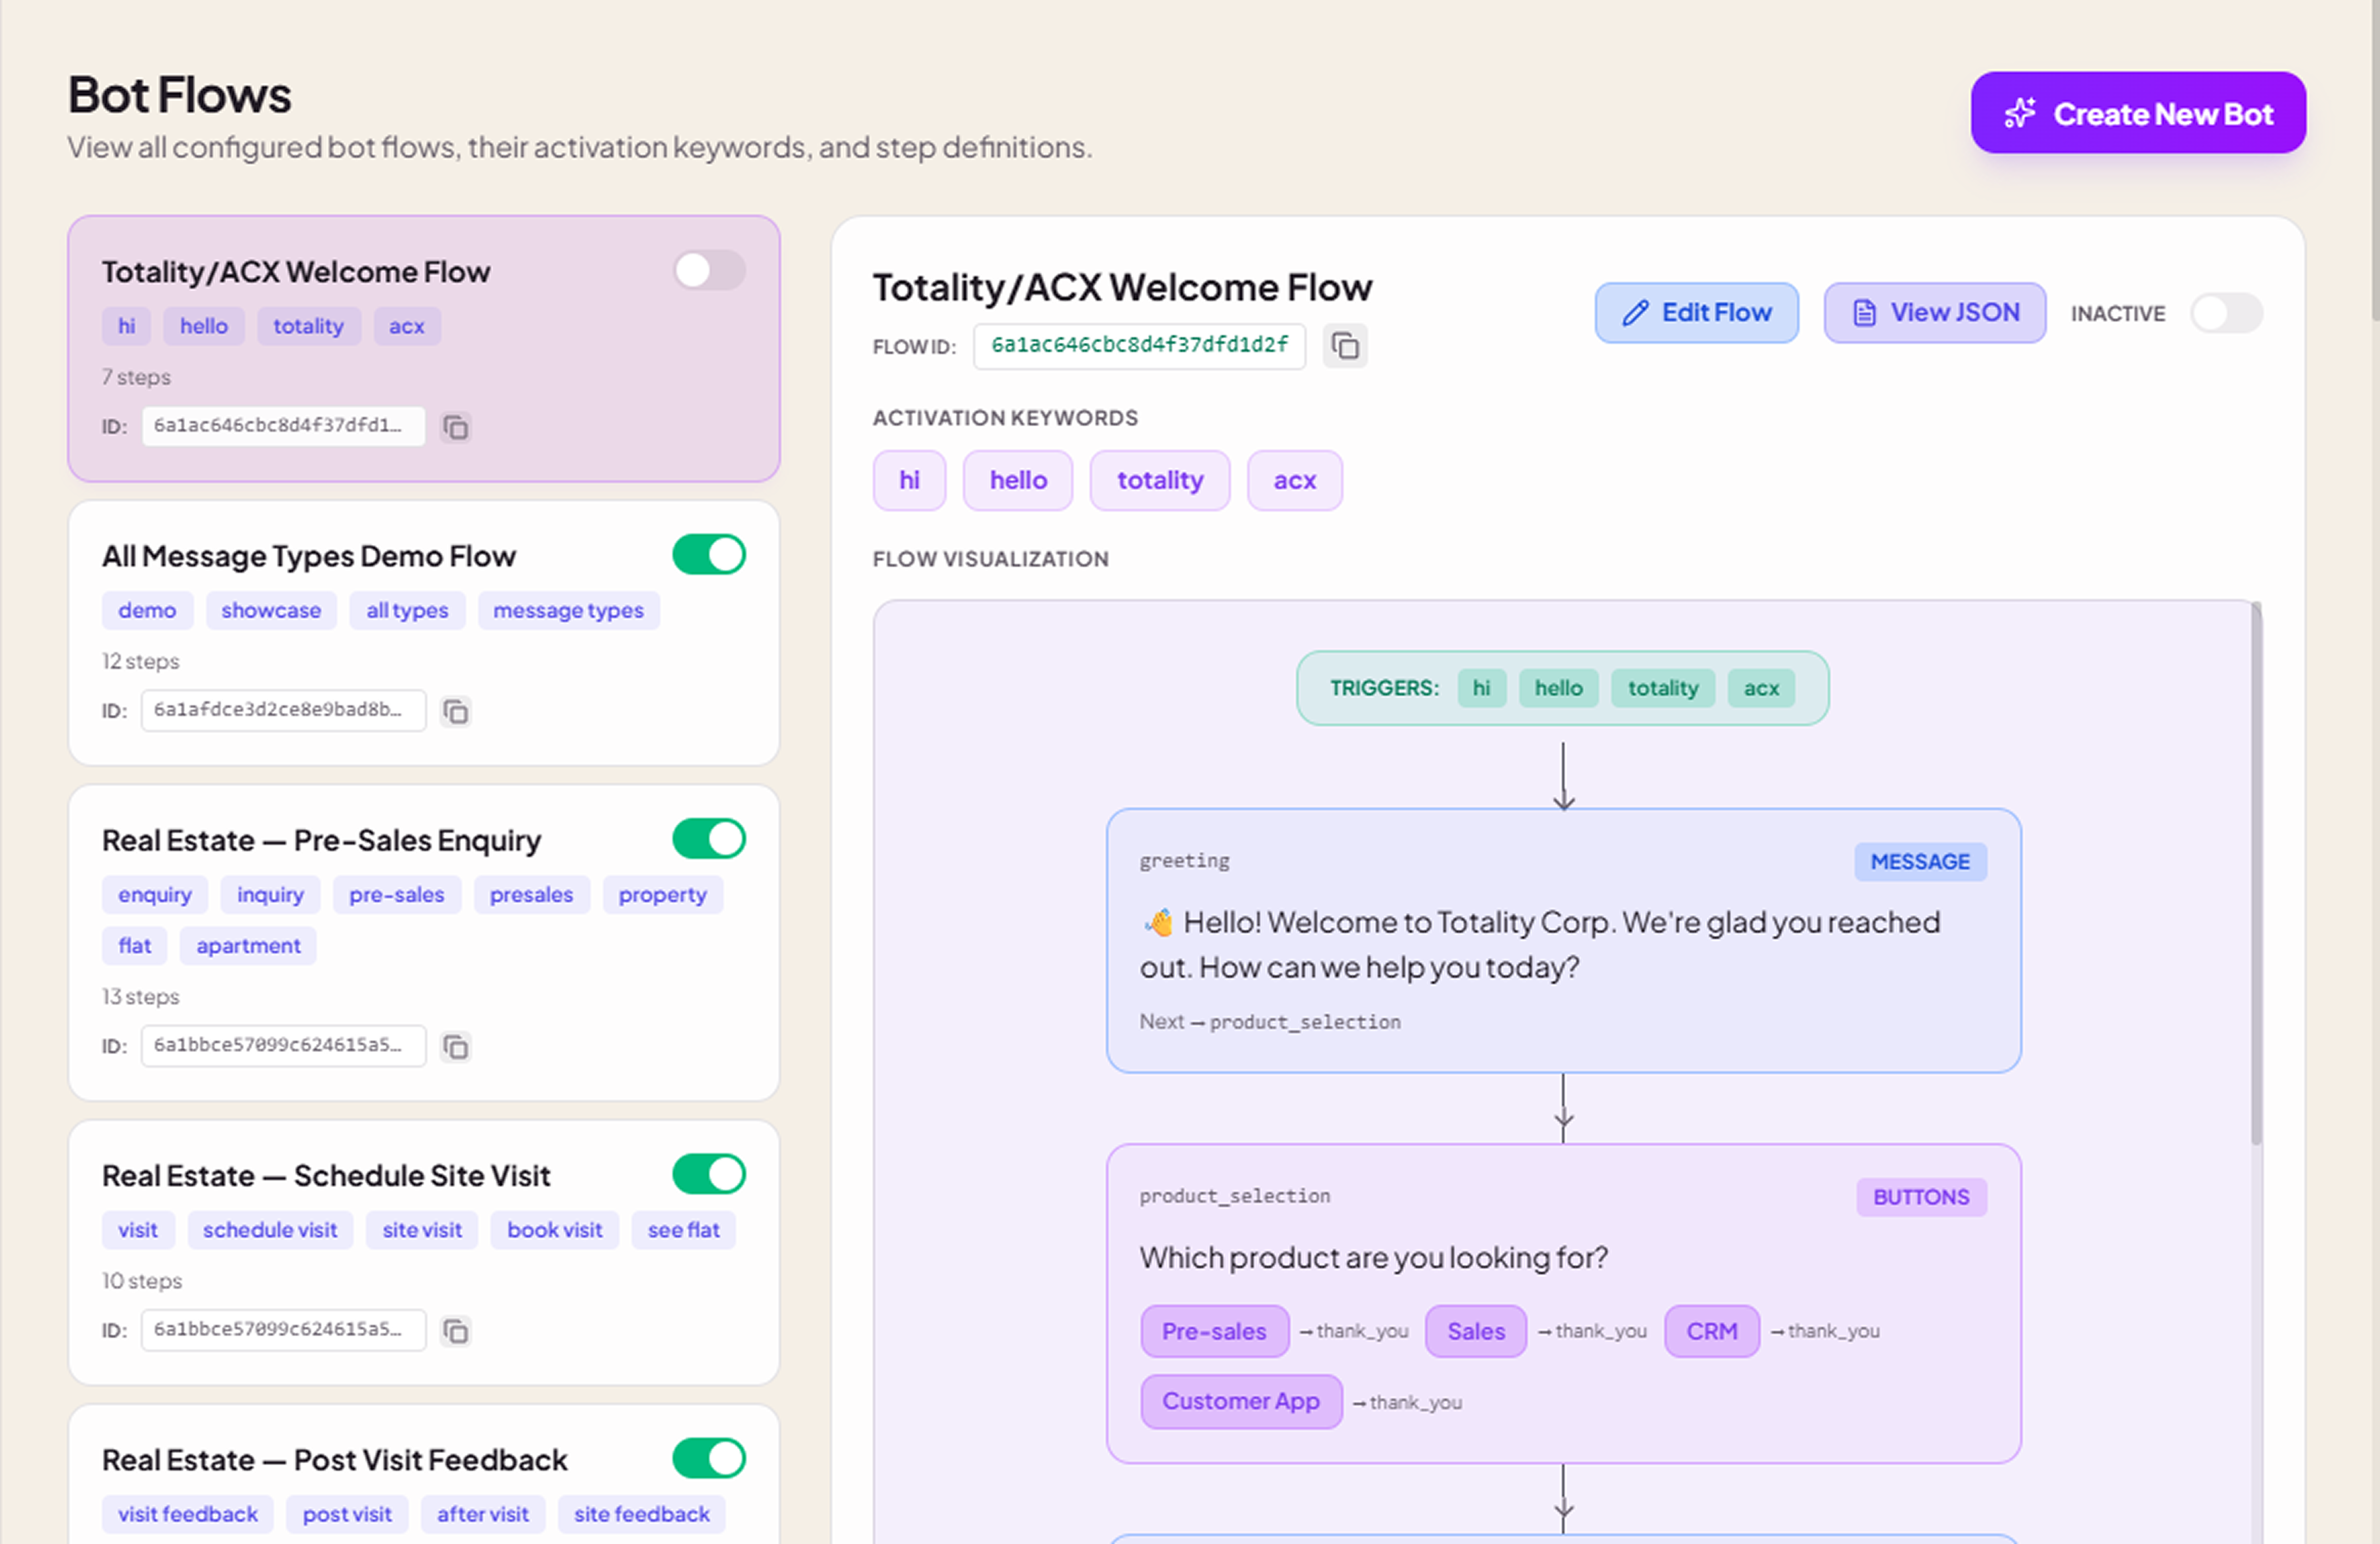Click the 'book visit' keyword tag

click(x=554, y=1230)
